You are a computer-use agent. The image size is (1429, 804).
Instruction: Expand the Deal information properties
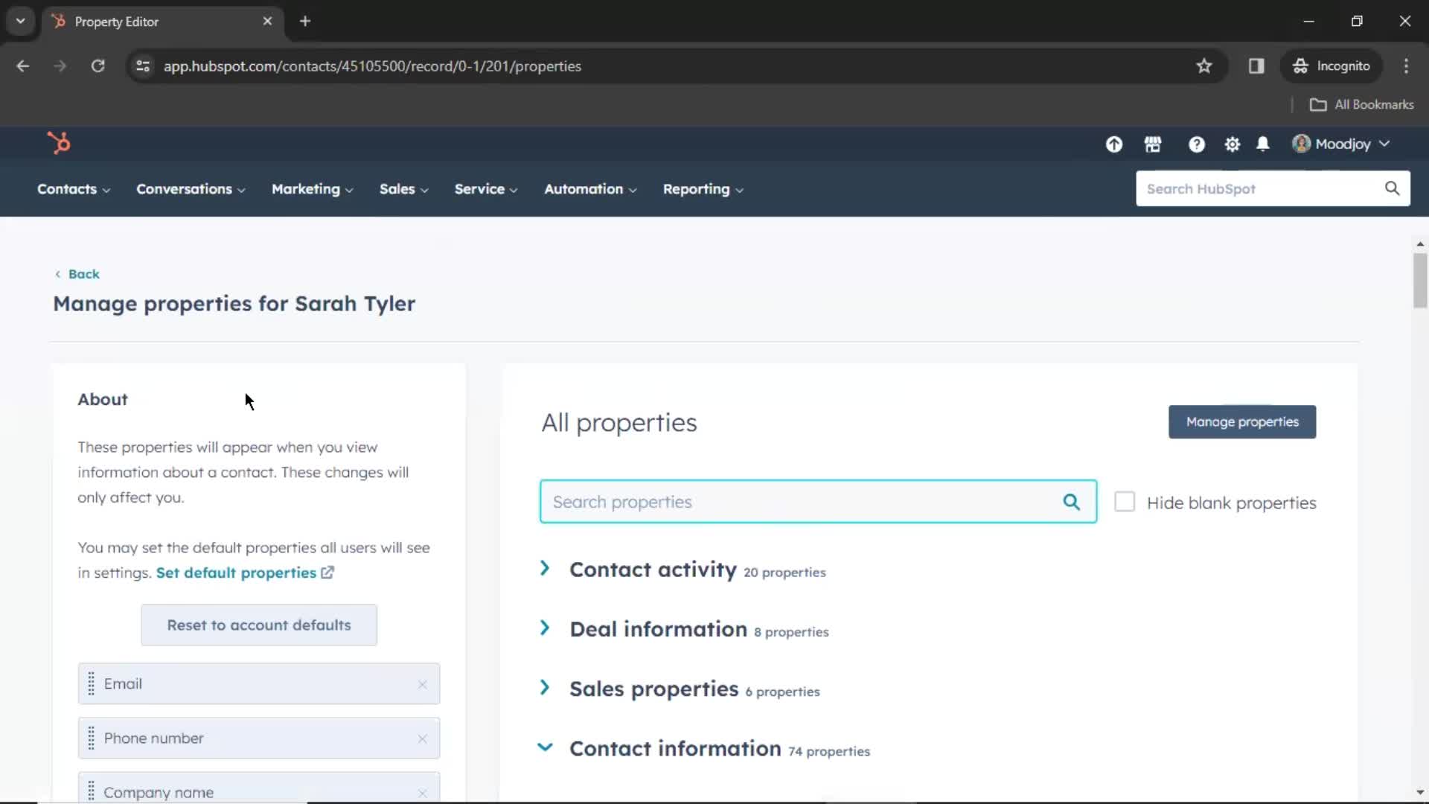point(546,628)
